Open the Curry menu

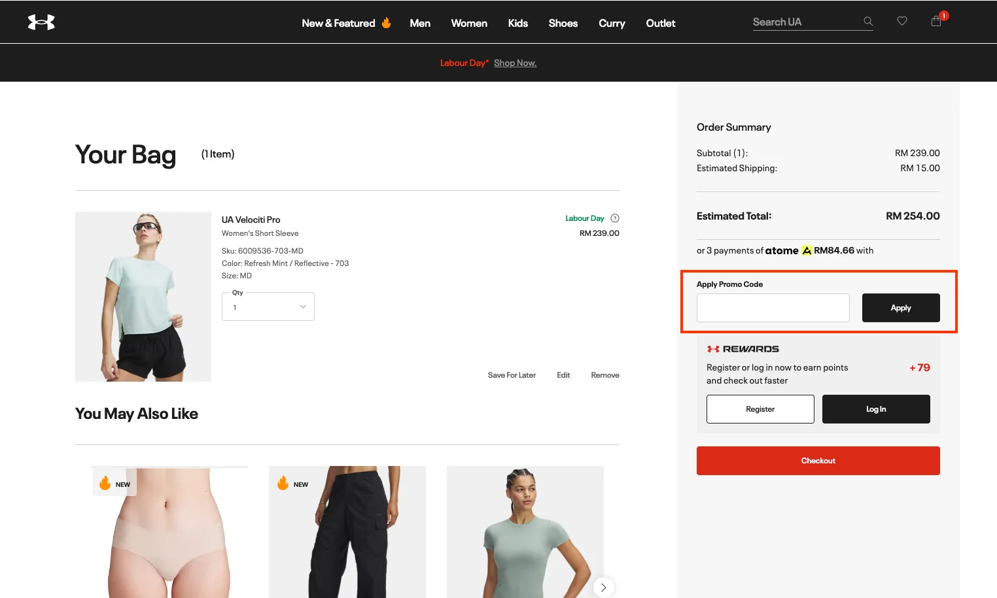[612, 23]
